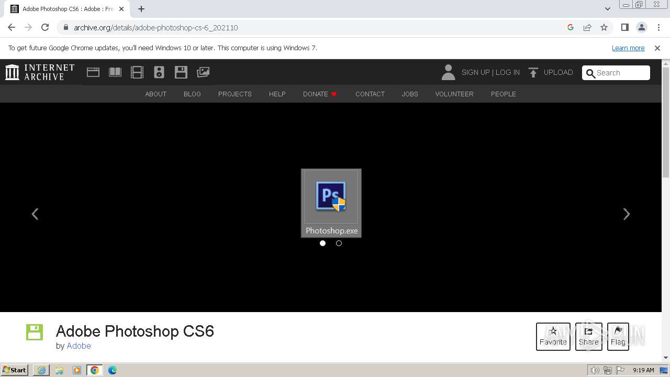Bookmark this tab with star icon
Viewport: 670px width, 377px height.
(604, 27)
